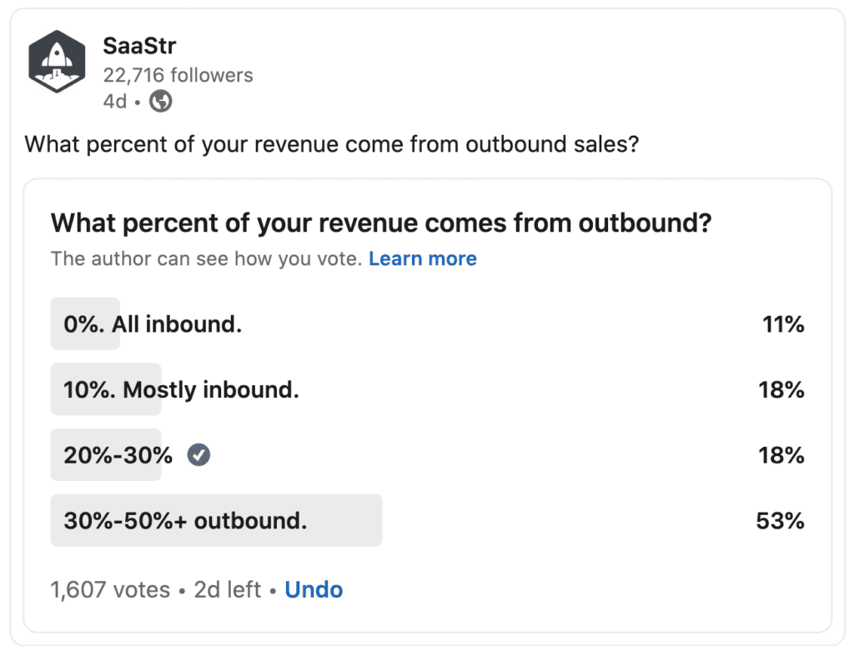Click the 11% result percentage
Image resolution: width=854 pixels, height=646 pixels.
point(783,324)
